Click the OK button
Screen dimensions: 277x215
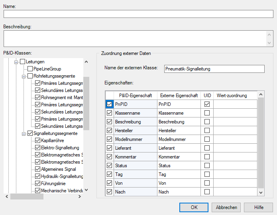(x=194, y=207)
